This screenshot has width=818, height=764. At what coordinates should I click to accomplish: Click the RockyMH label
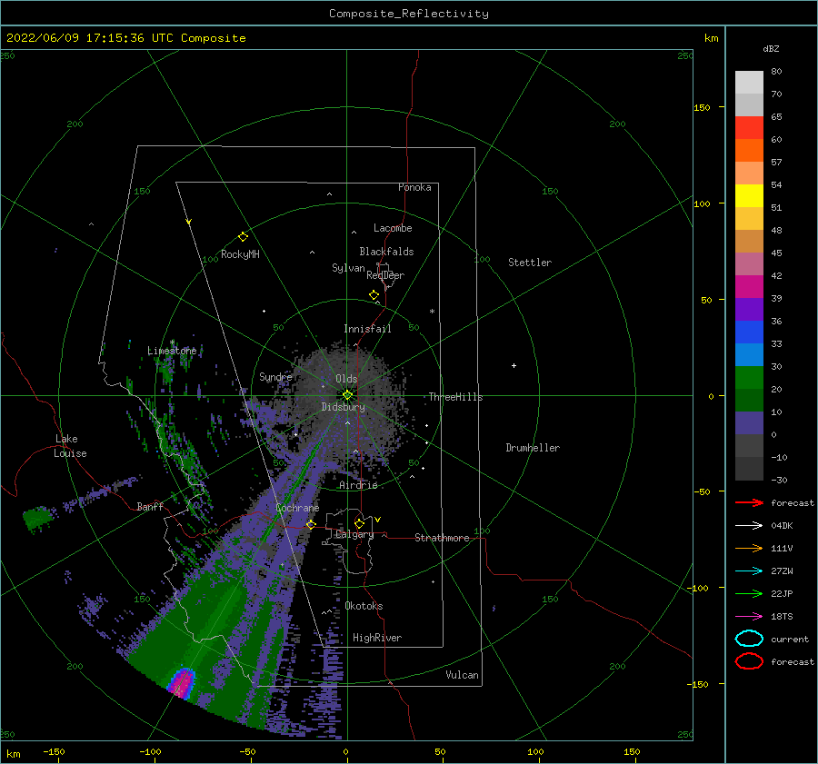[x=240, y=254]
